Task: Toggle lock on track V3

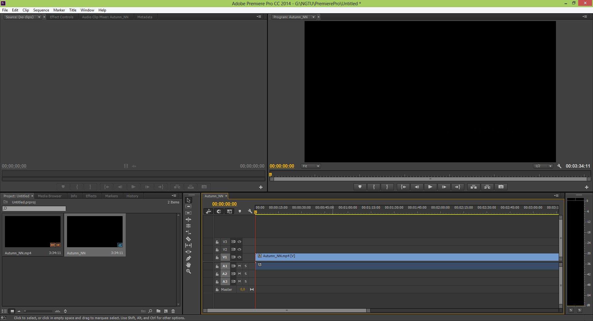Action: [217, 242]
